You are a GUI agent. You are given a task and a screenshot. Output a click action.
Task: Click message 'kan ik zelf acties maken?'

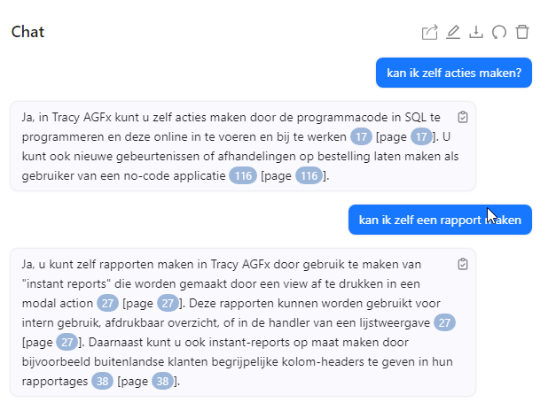(x=454, y=73)
